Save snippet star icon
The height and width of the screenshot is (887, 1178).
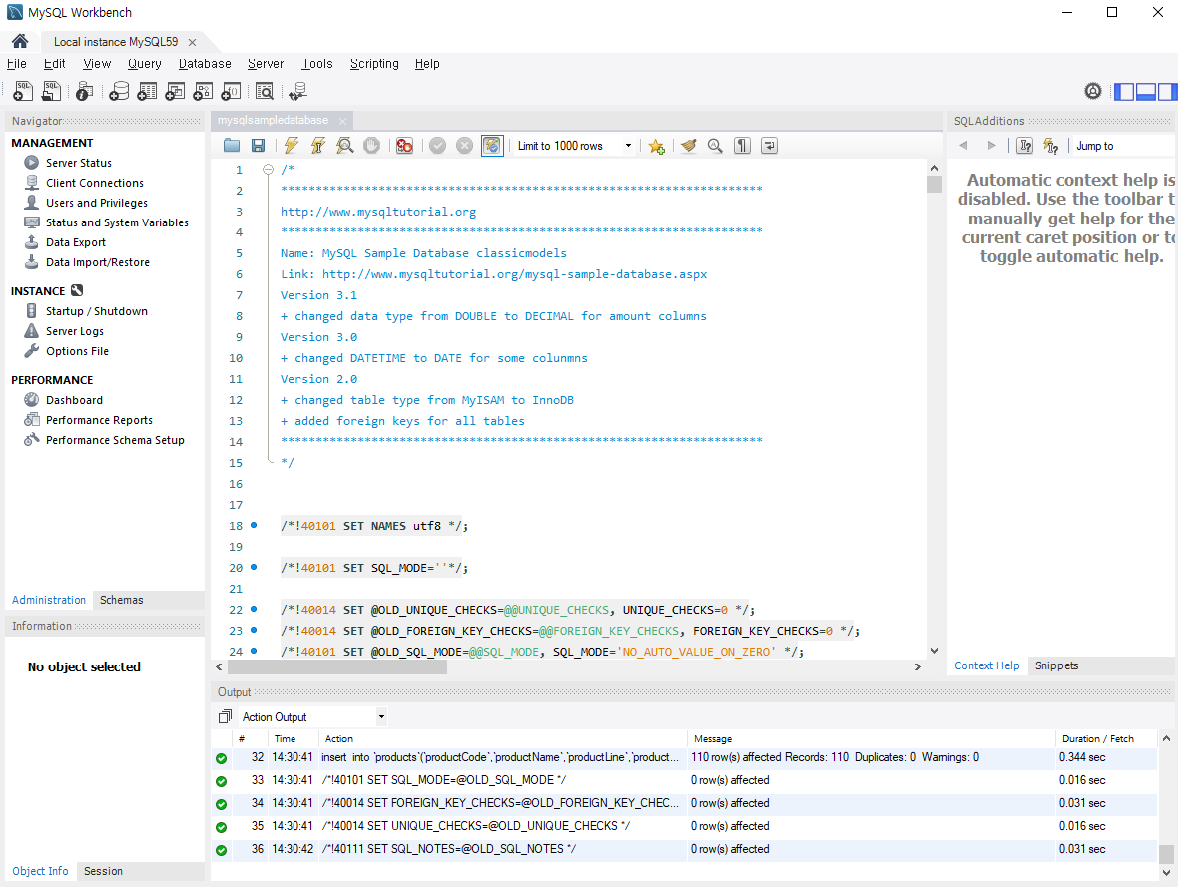pyautogui.click(x=657, y=146)
